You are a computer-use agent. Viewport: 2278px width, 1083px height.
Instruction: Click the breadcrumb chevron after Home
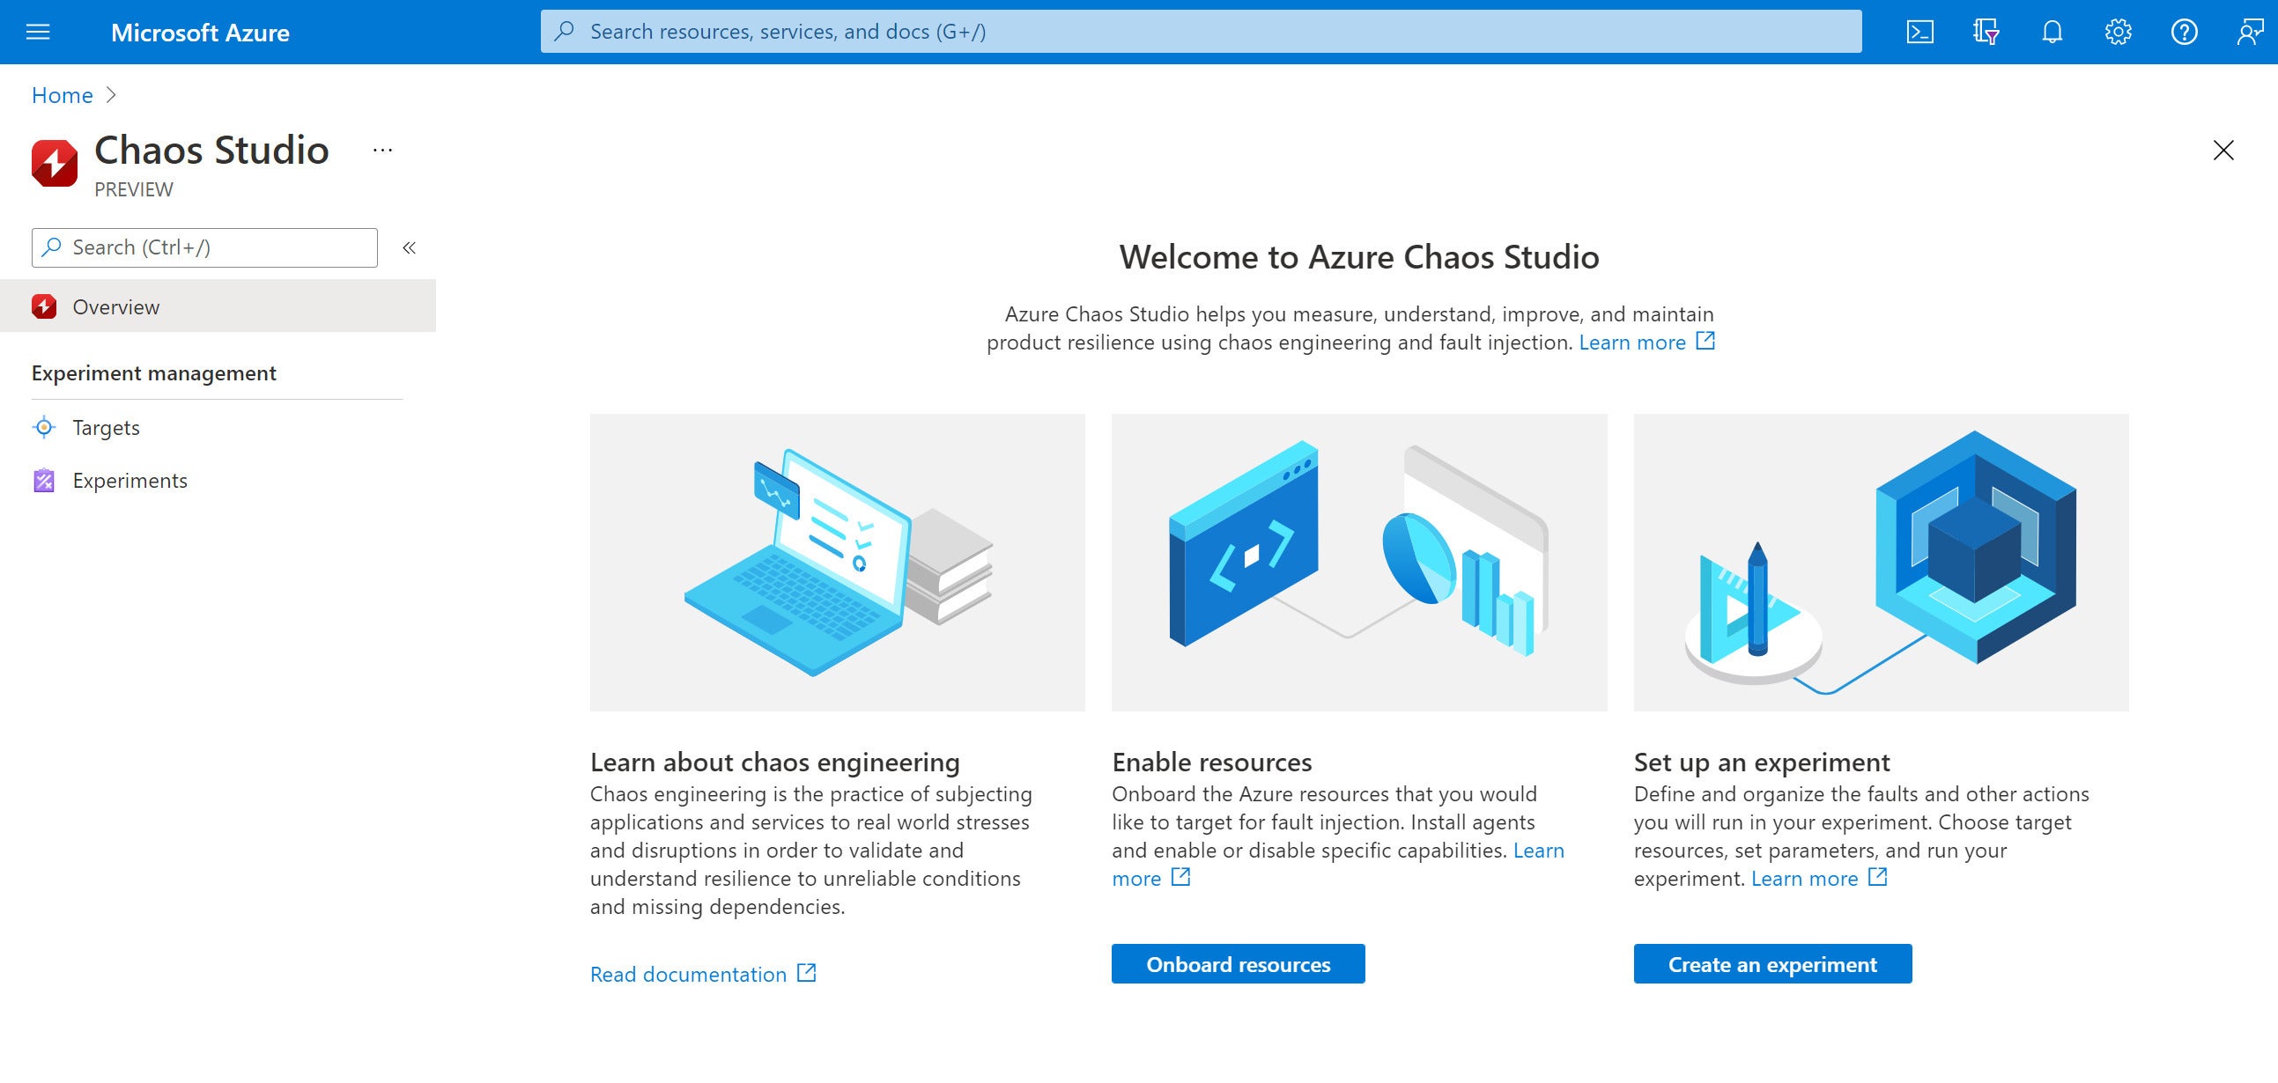coord(110,94)
